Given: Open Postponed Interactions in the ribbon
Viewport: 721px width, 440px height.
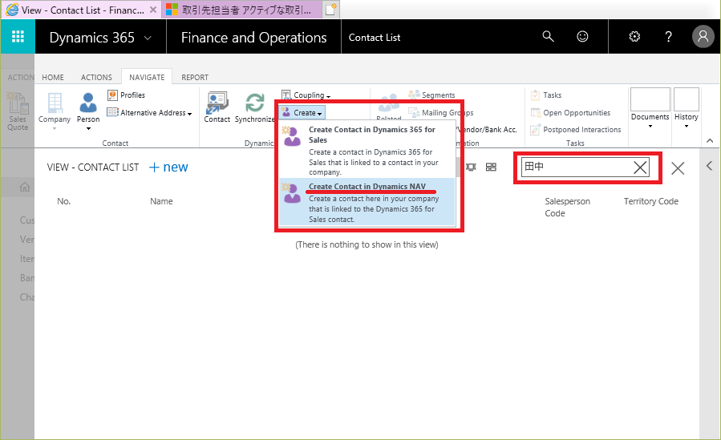Looking at the screenshot, I should point(576,130).
